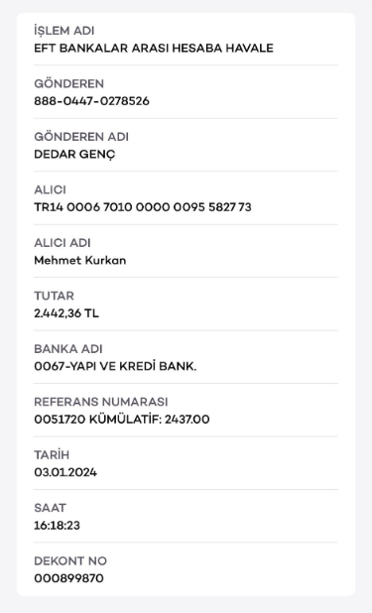Select the REFERANS NUMARASI label
The height and width of the screenshot is (613, 372).
pos(101,402)
